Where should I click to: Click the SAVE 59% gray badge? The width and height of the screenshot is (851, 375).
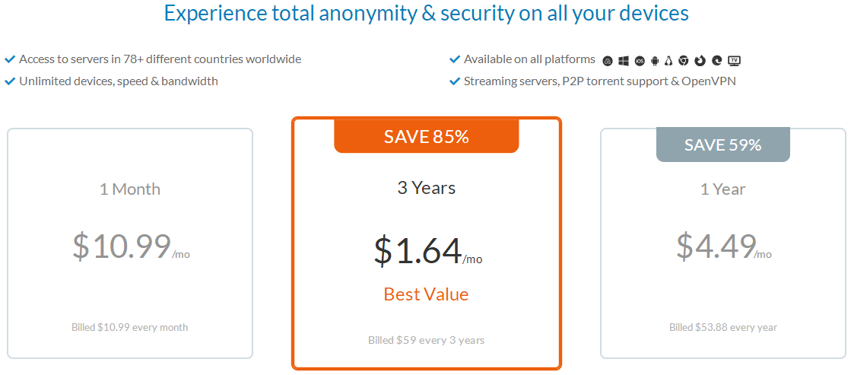723,145
